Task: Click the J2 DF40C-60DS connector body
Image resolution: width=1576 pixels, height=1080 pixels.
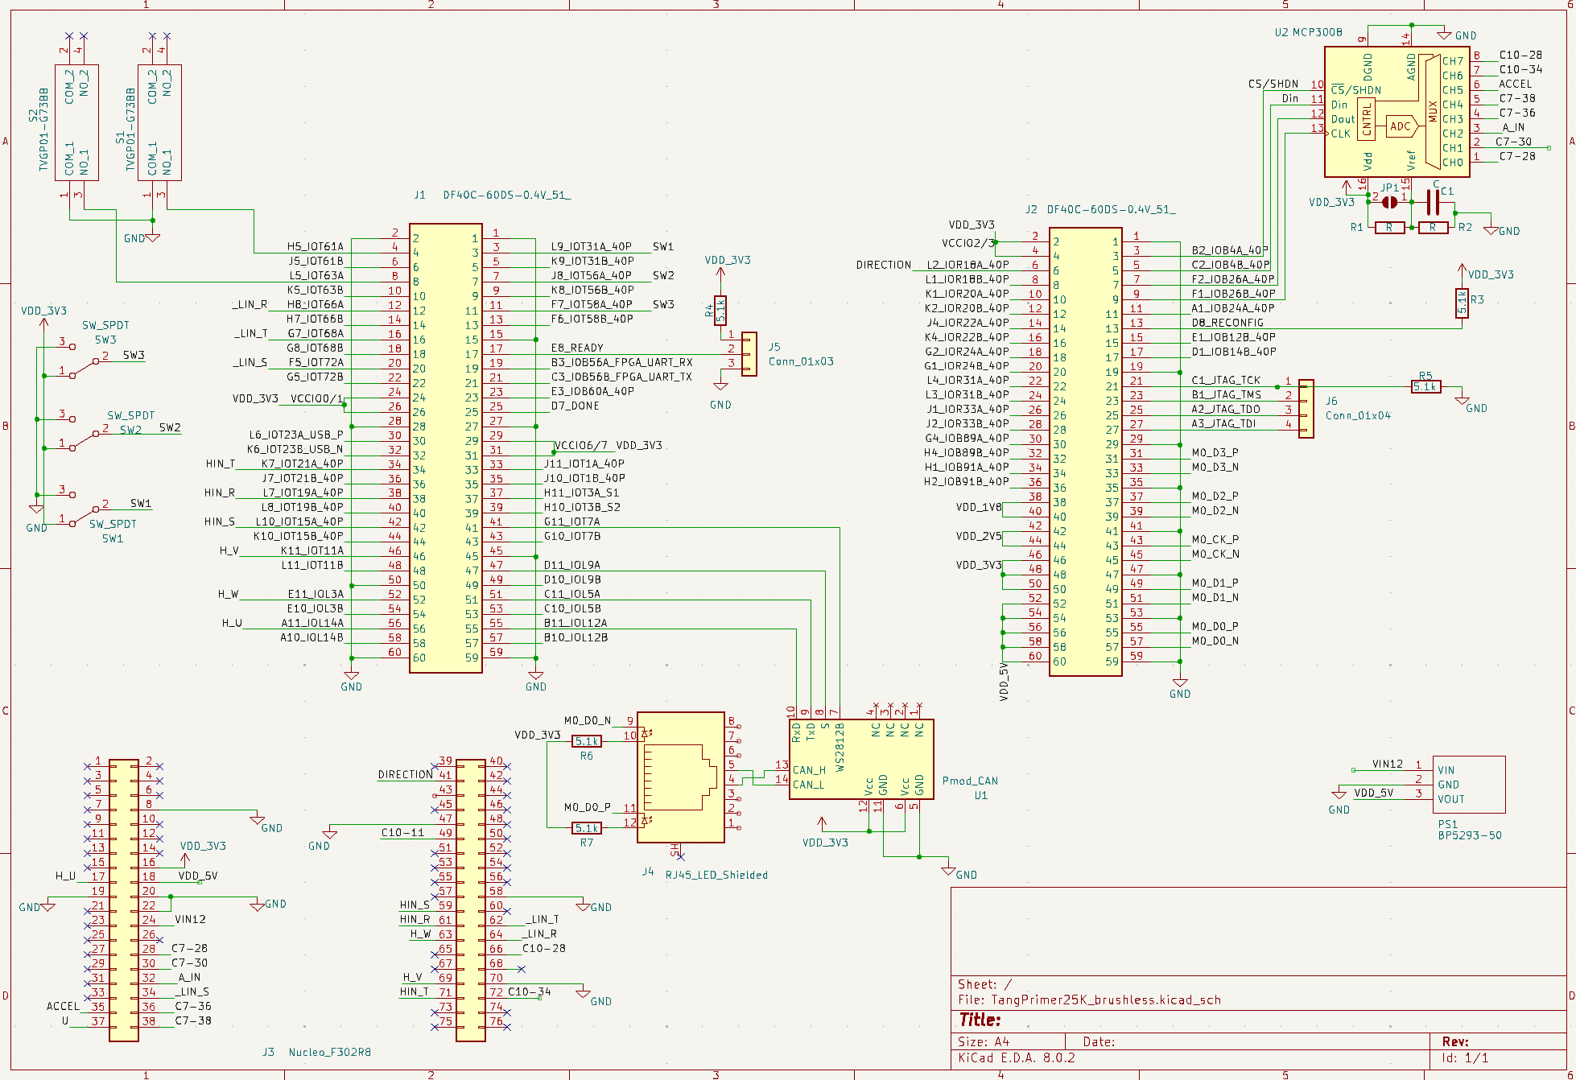Action: coord(1086,451)
